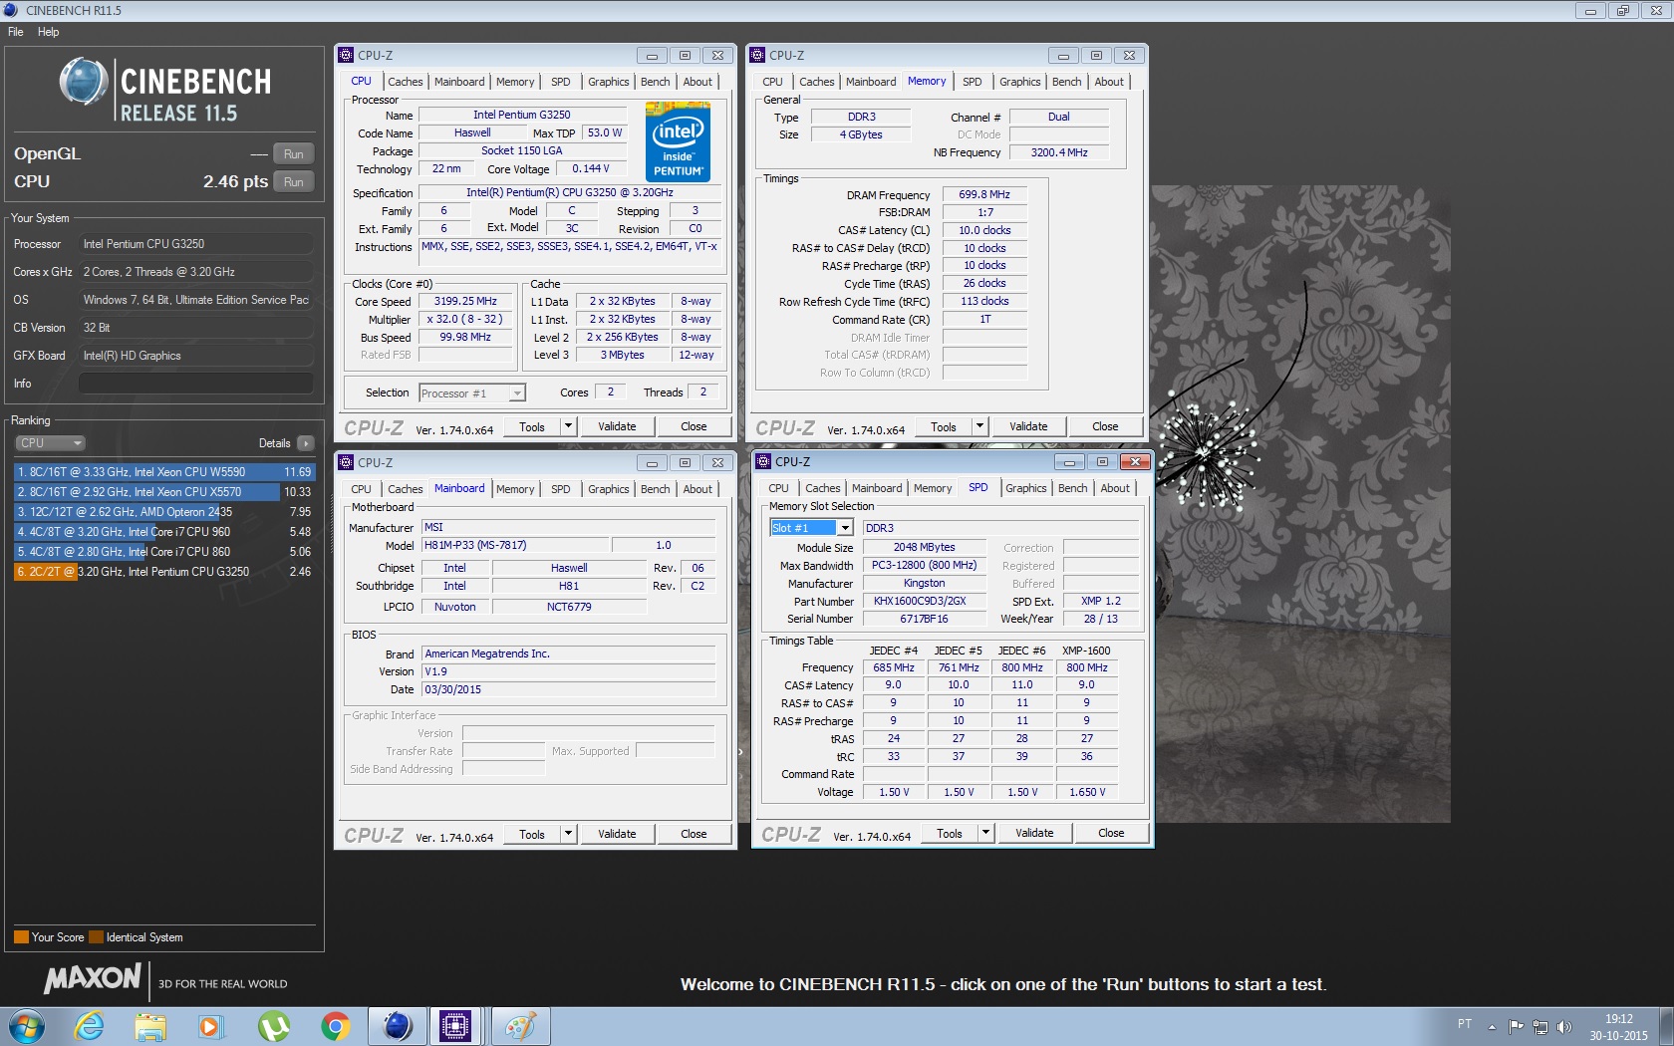The image size is (1674, 1046).
Task: Expand Tools dropdown arrow in Memory window
Action: [979, 426]
